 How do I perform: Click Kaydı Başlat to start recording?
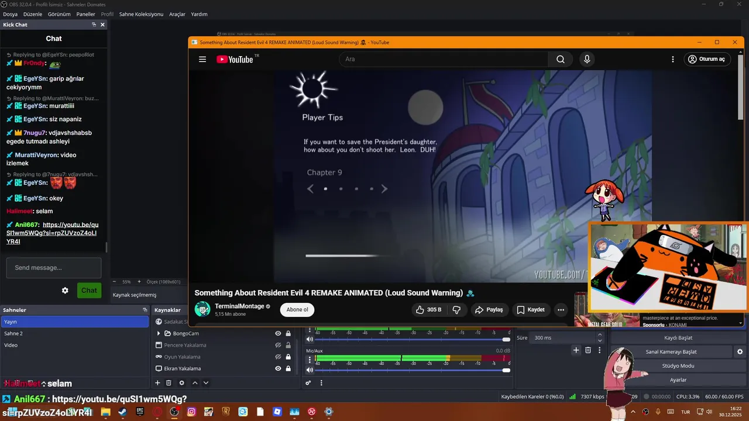678,338
